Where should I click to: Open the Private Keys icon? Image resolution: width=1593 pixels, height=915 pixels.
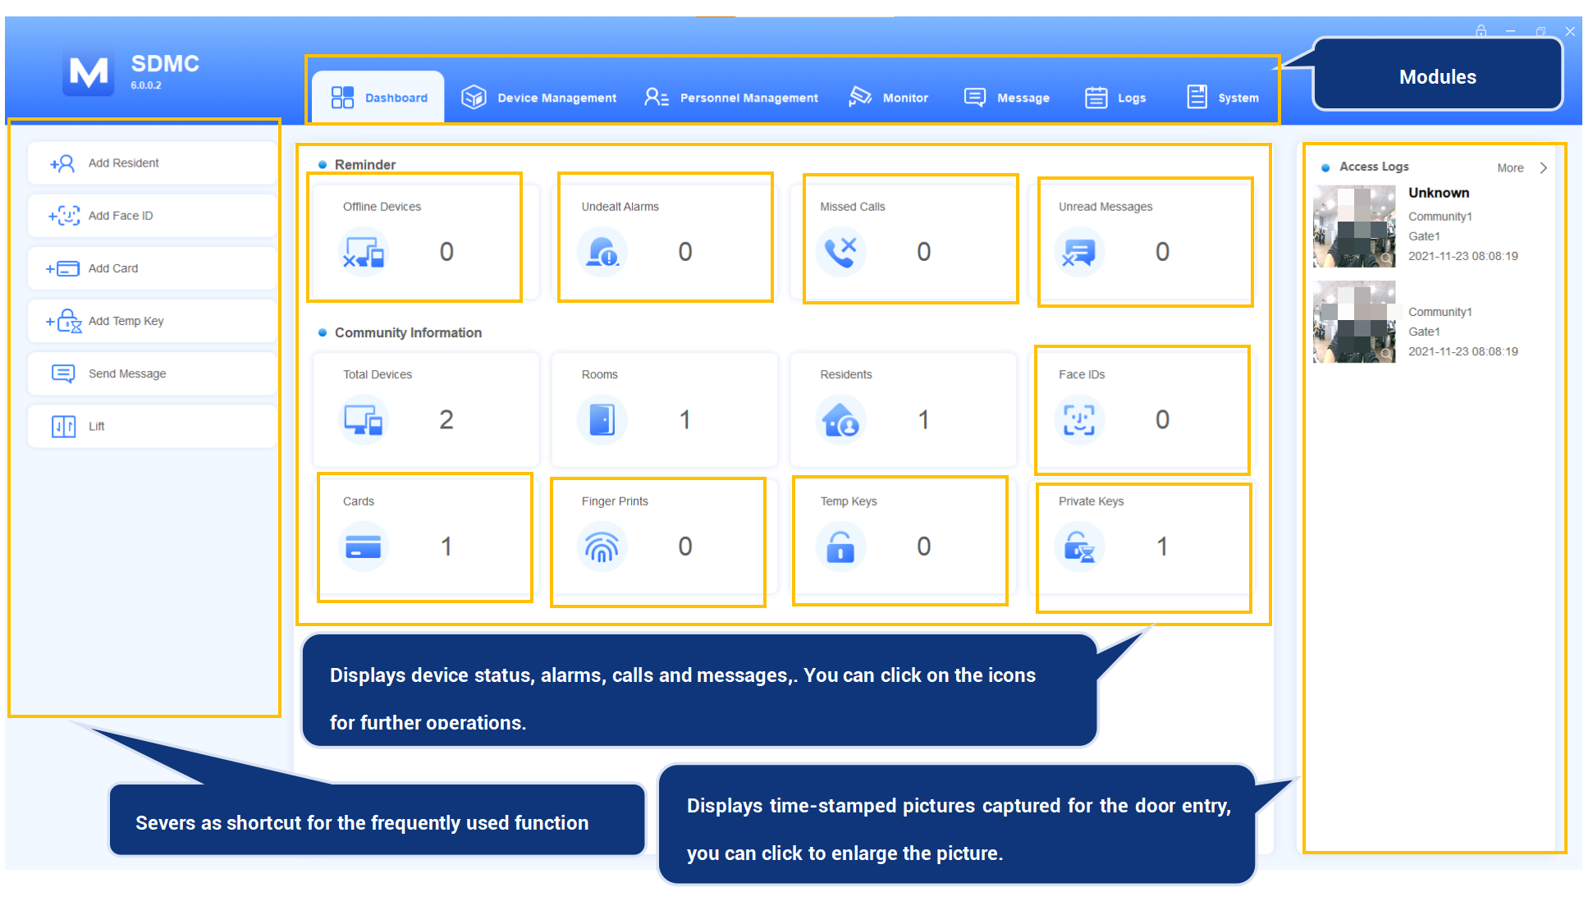coord(1078,547)
